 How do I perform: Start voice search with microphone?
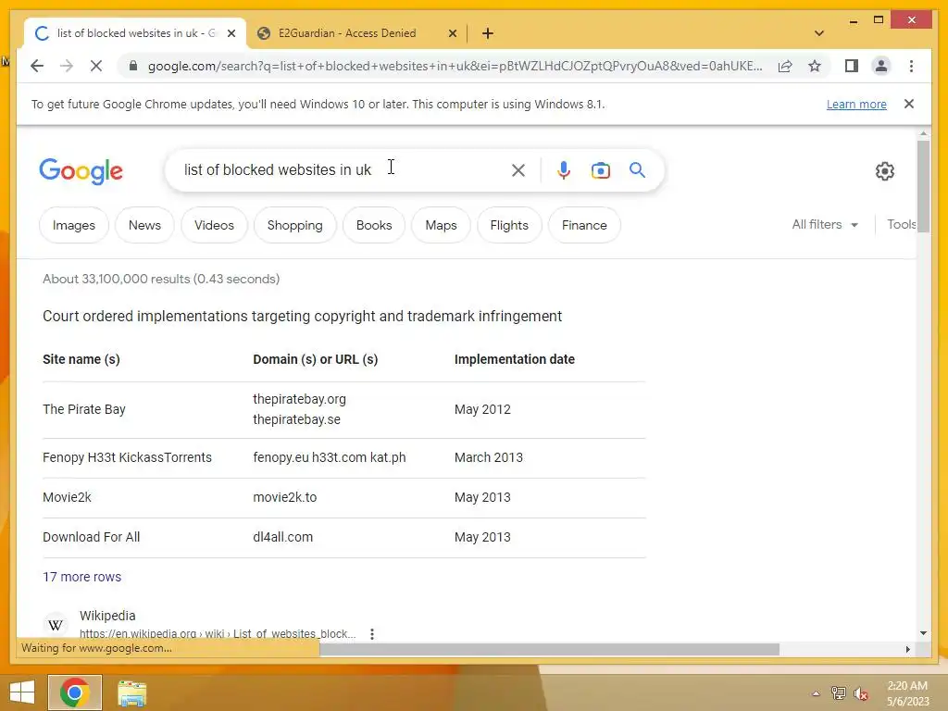(564, 170)
